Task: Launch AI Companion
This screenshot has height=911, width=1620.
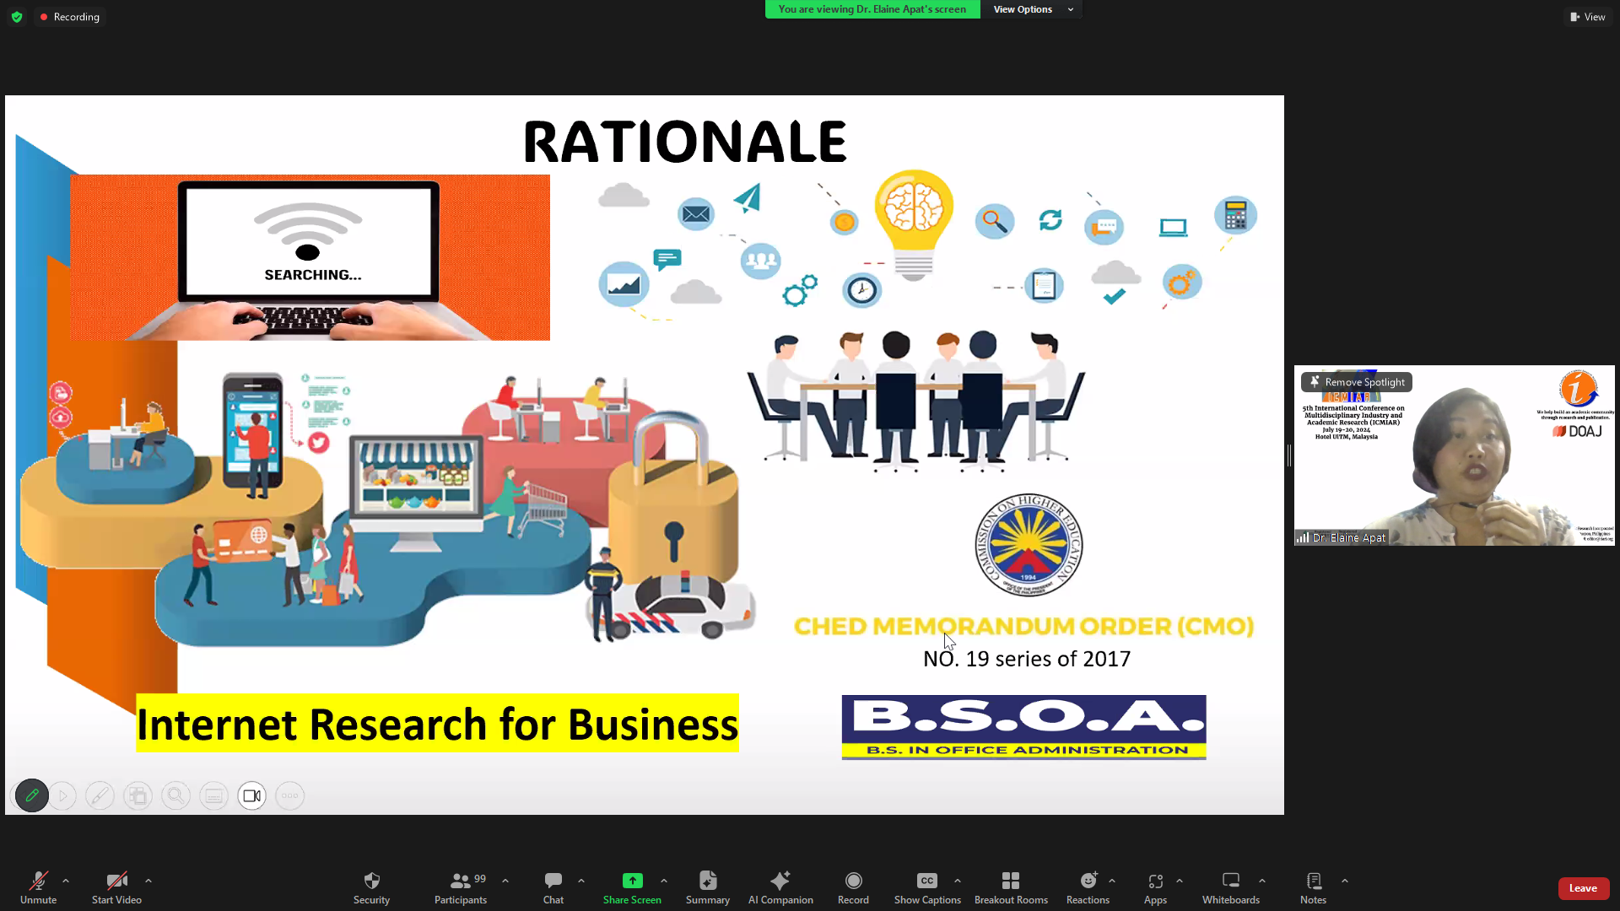Action: point(780,881)
